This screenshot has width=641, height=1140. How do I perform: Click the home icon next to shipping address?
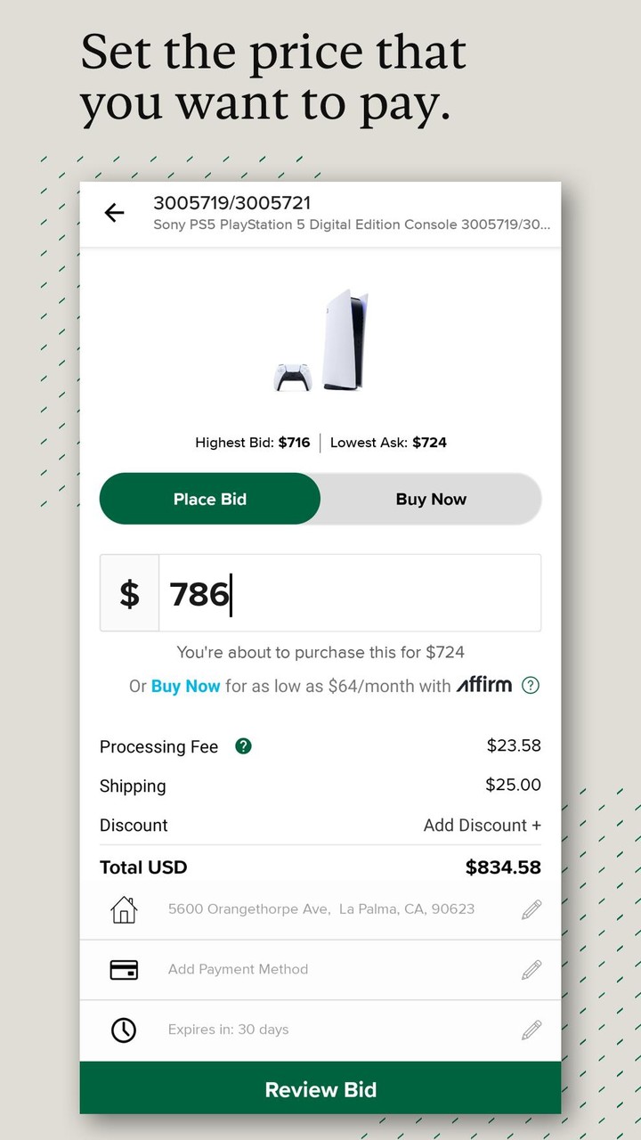pos(124,908)
